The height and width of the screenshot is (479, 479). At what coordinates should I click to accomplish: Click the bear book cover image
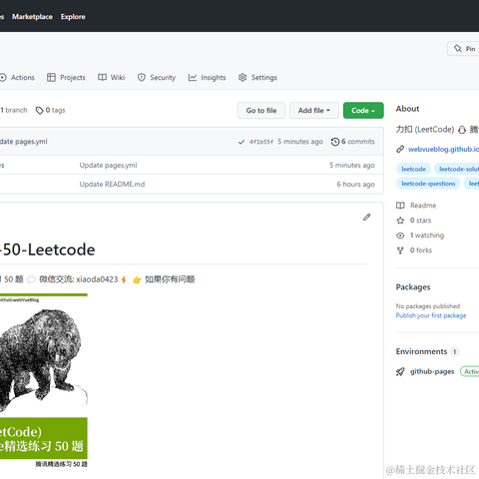pos(44,380)
